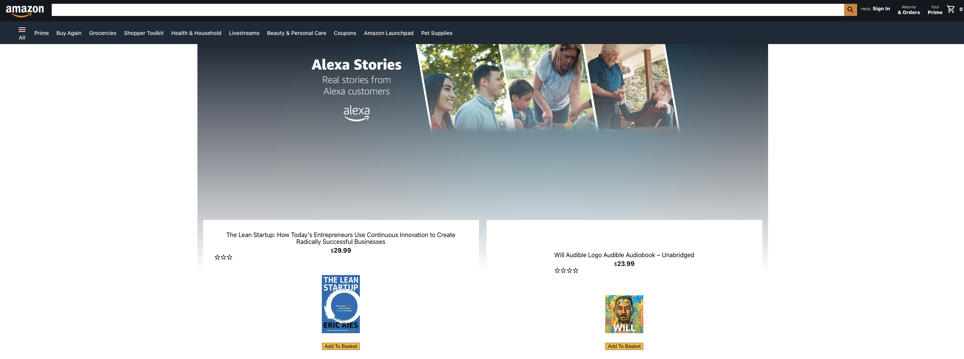Open the All hamburger menu
964x359 pixels.
pyautogui.click(x=22, y=33)
